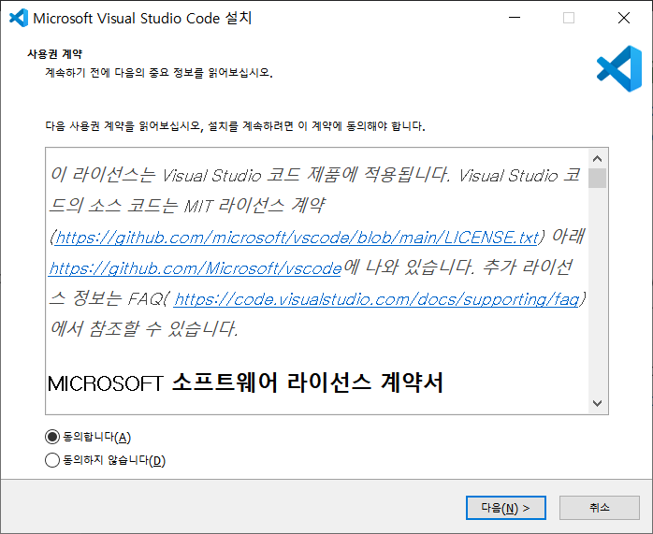Click the 다음(N) > button

click(x=505, y=508)
